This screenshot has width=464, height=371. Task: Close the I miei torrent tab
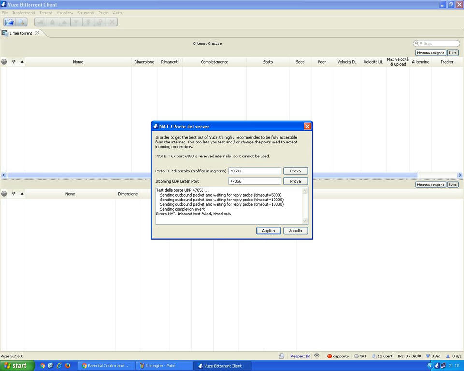click(x=37, y=33)
